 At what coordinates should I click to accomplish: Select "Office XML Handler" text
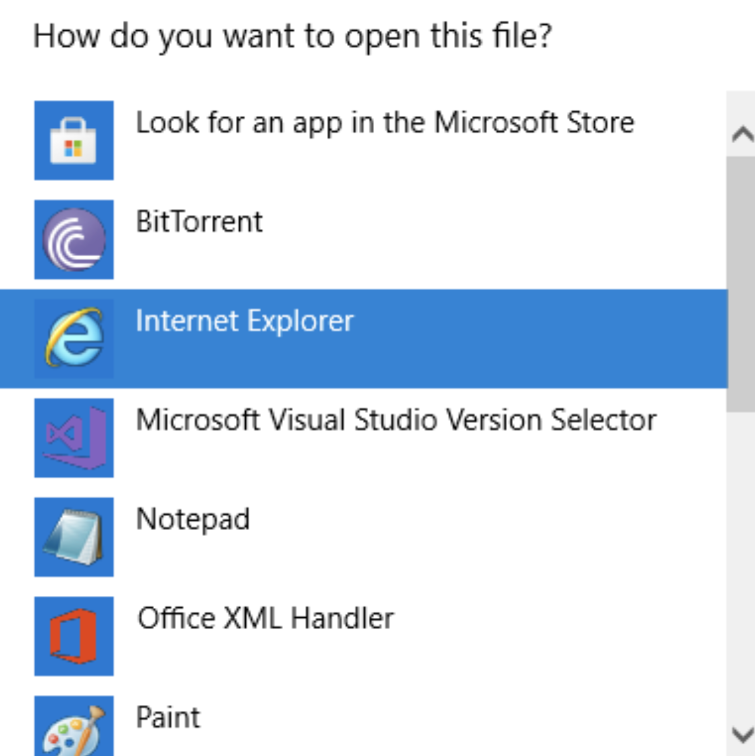coord(266,618)
